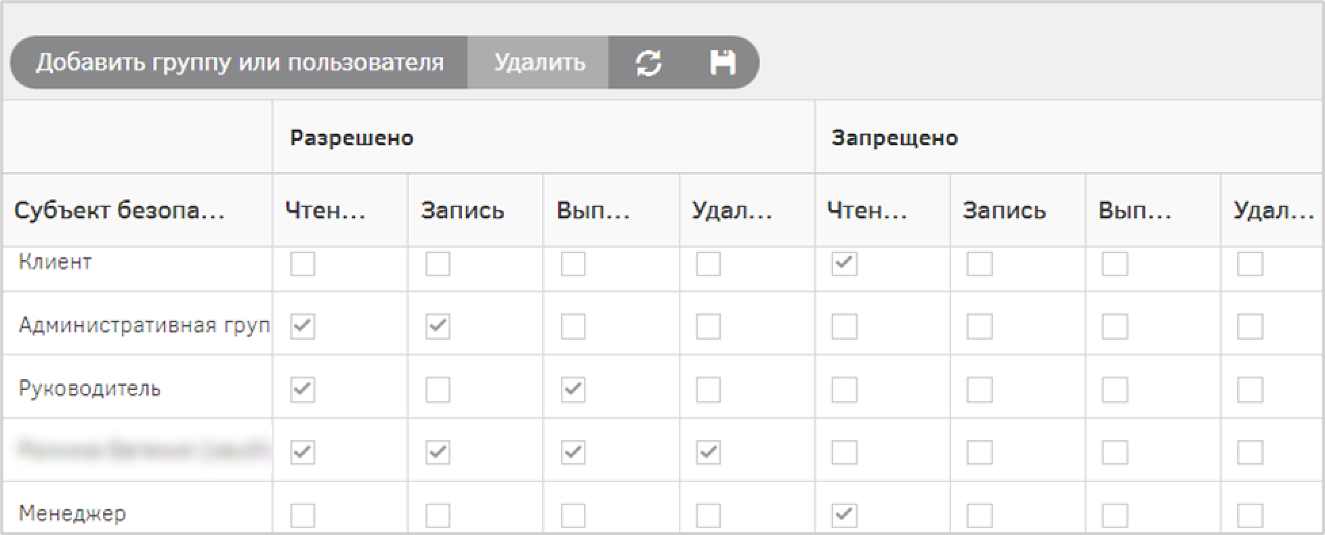Select the Административная группа row
The height and width of the screenshot is (535, 1325).
click(144, 326)
